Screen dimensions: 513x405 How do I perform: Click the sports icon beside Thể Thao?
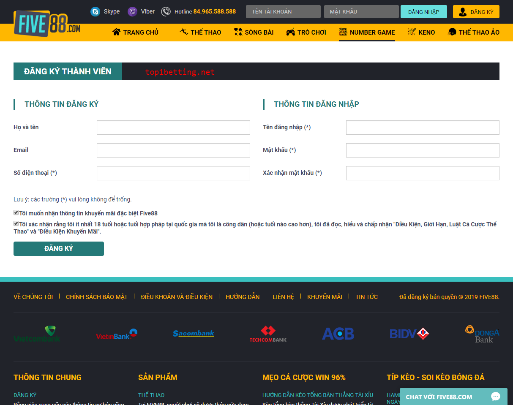tap(183, 32)
